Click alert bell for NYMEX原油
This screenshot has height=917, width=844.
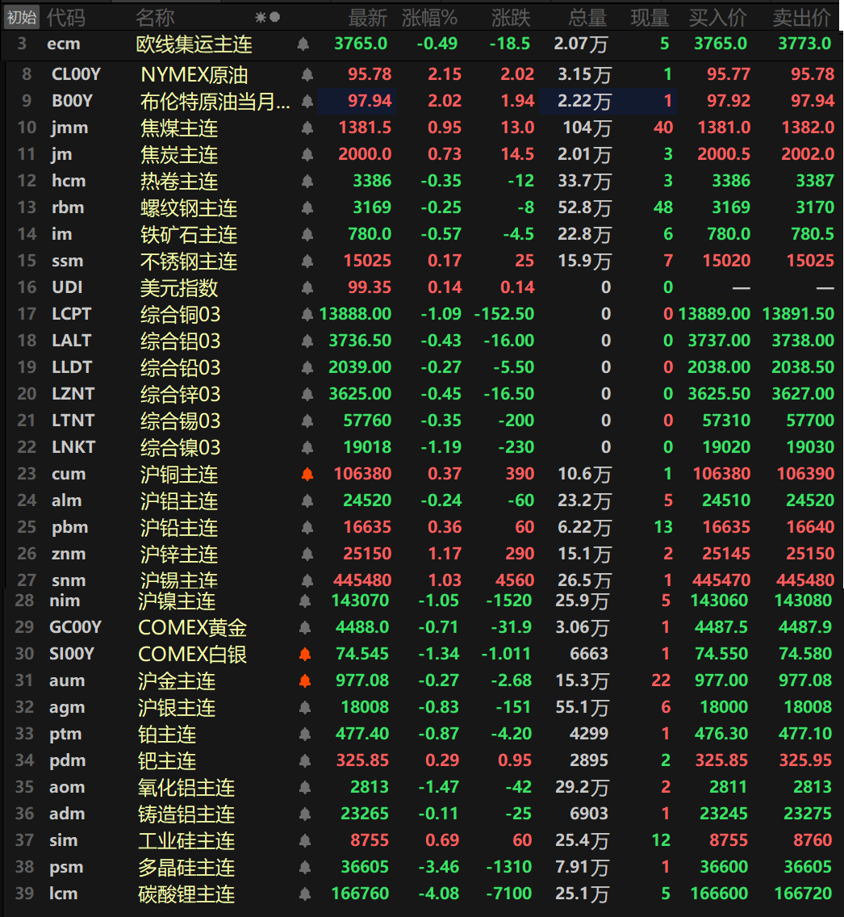307,74
